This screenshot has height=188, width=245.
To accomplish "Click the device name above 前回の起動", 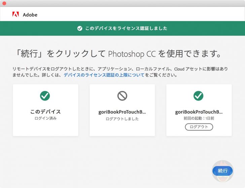I will (x=199, y=112).
